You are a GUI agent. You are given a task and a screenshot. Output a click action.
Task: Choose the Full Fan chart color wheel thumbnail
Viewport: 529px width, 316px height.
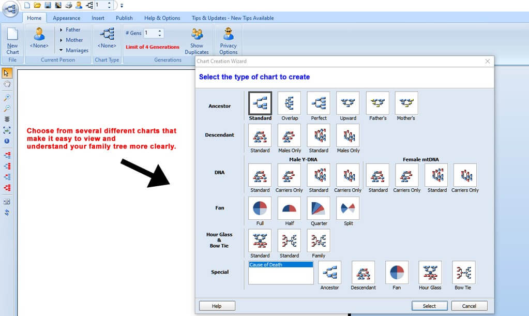(x=260, y=208)
